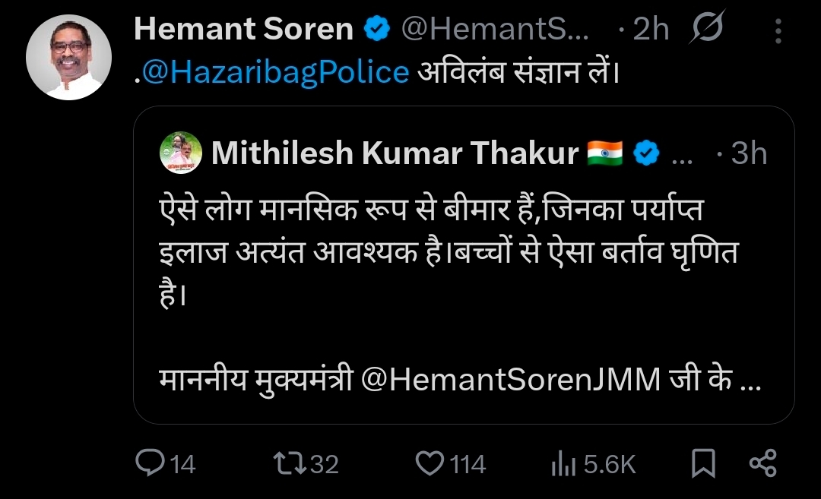The height and width of the screenshot is (499, 821).
Task: Click the Hemant Soren display name
Action: coord(243,30)
